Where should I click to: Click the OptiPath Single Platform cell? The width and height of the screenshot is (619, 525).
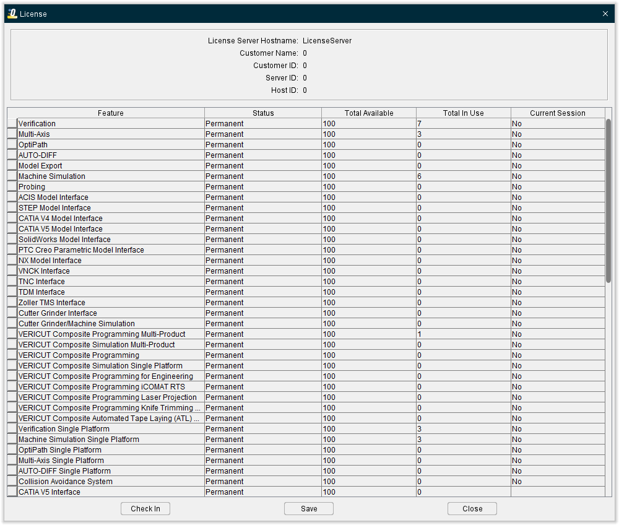point(111,450)
